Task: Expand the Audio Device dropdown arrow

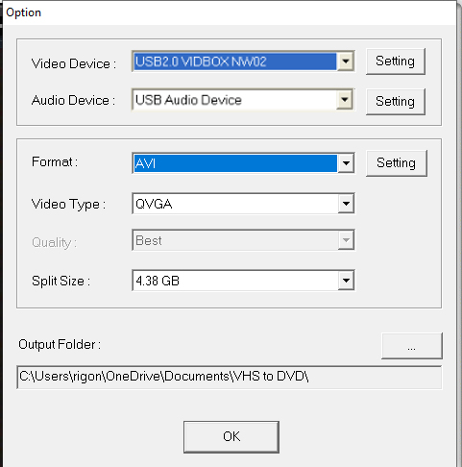Action: 345,100
